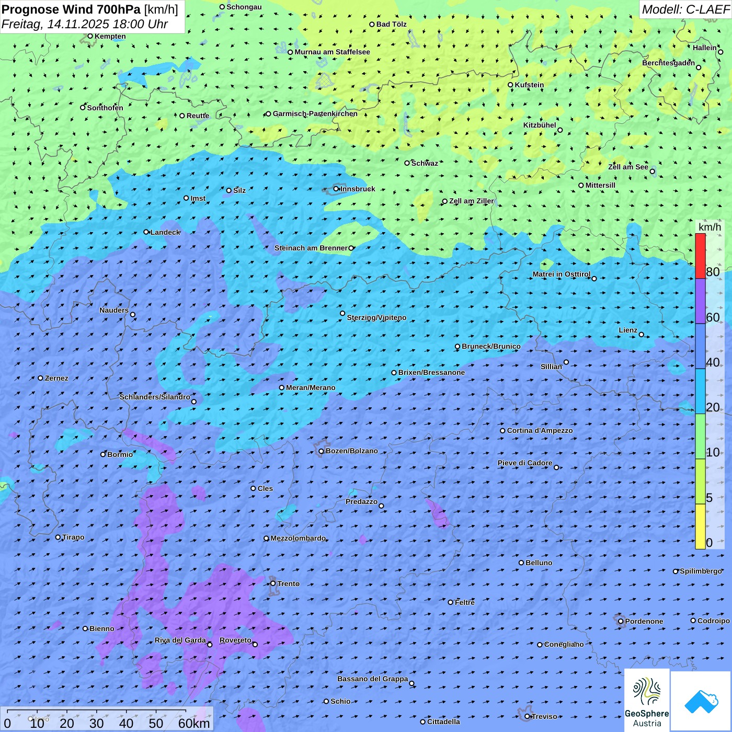Click the Landeck town label
This screenshot has width=732, height=732.
pos(165,232)
